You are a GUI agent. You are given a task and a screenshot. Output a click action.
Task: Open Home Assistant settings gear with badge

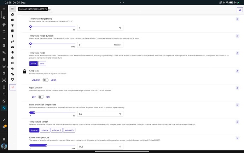[4, 127]
